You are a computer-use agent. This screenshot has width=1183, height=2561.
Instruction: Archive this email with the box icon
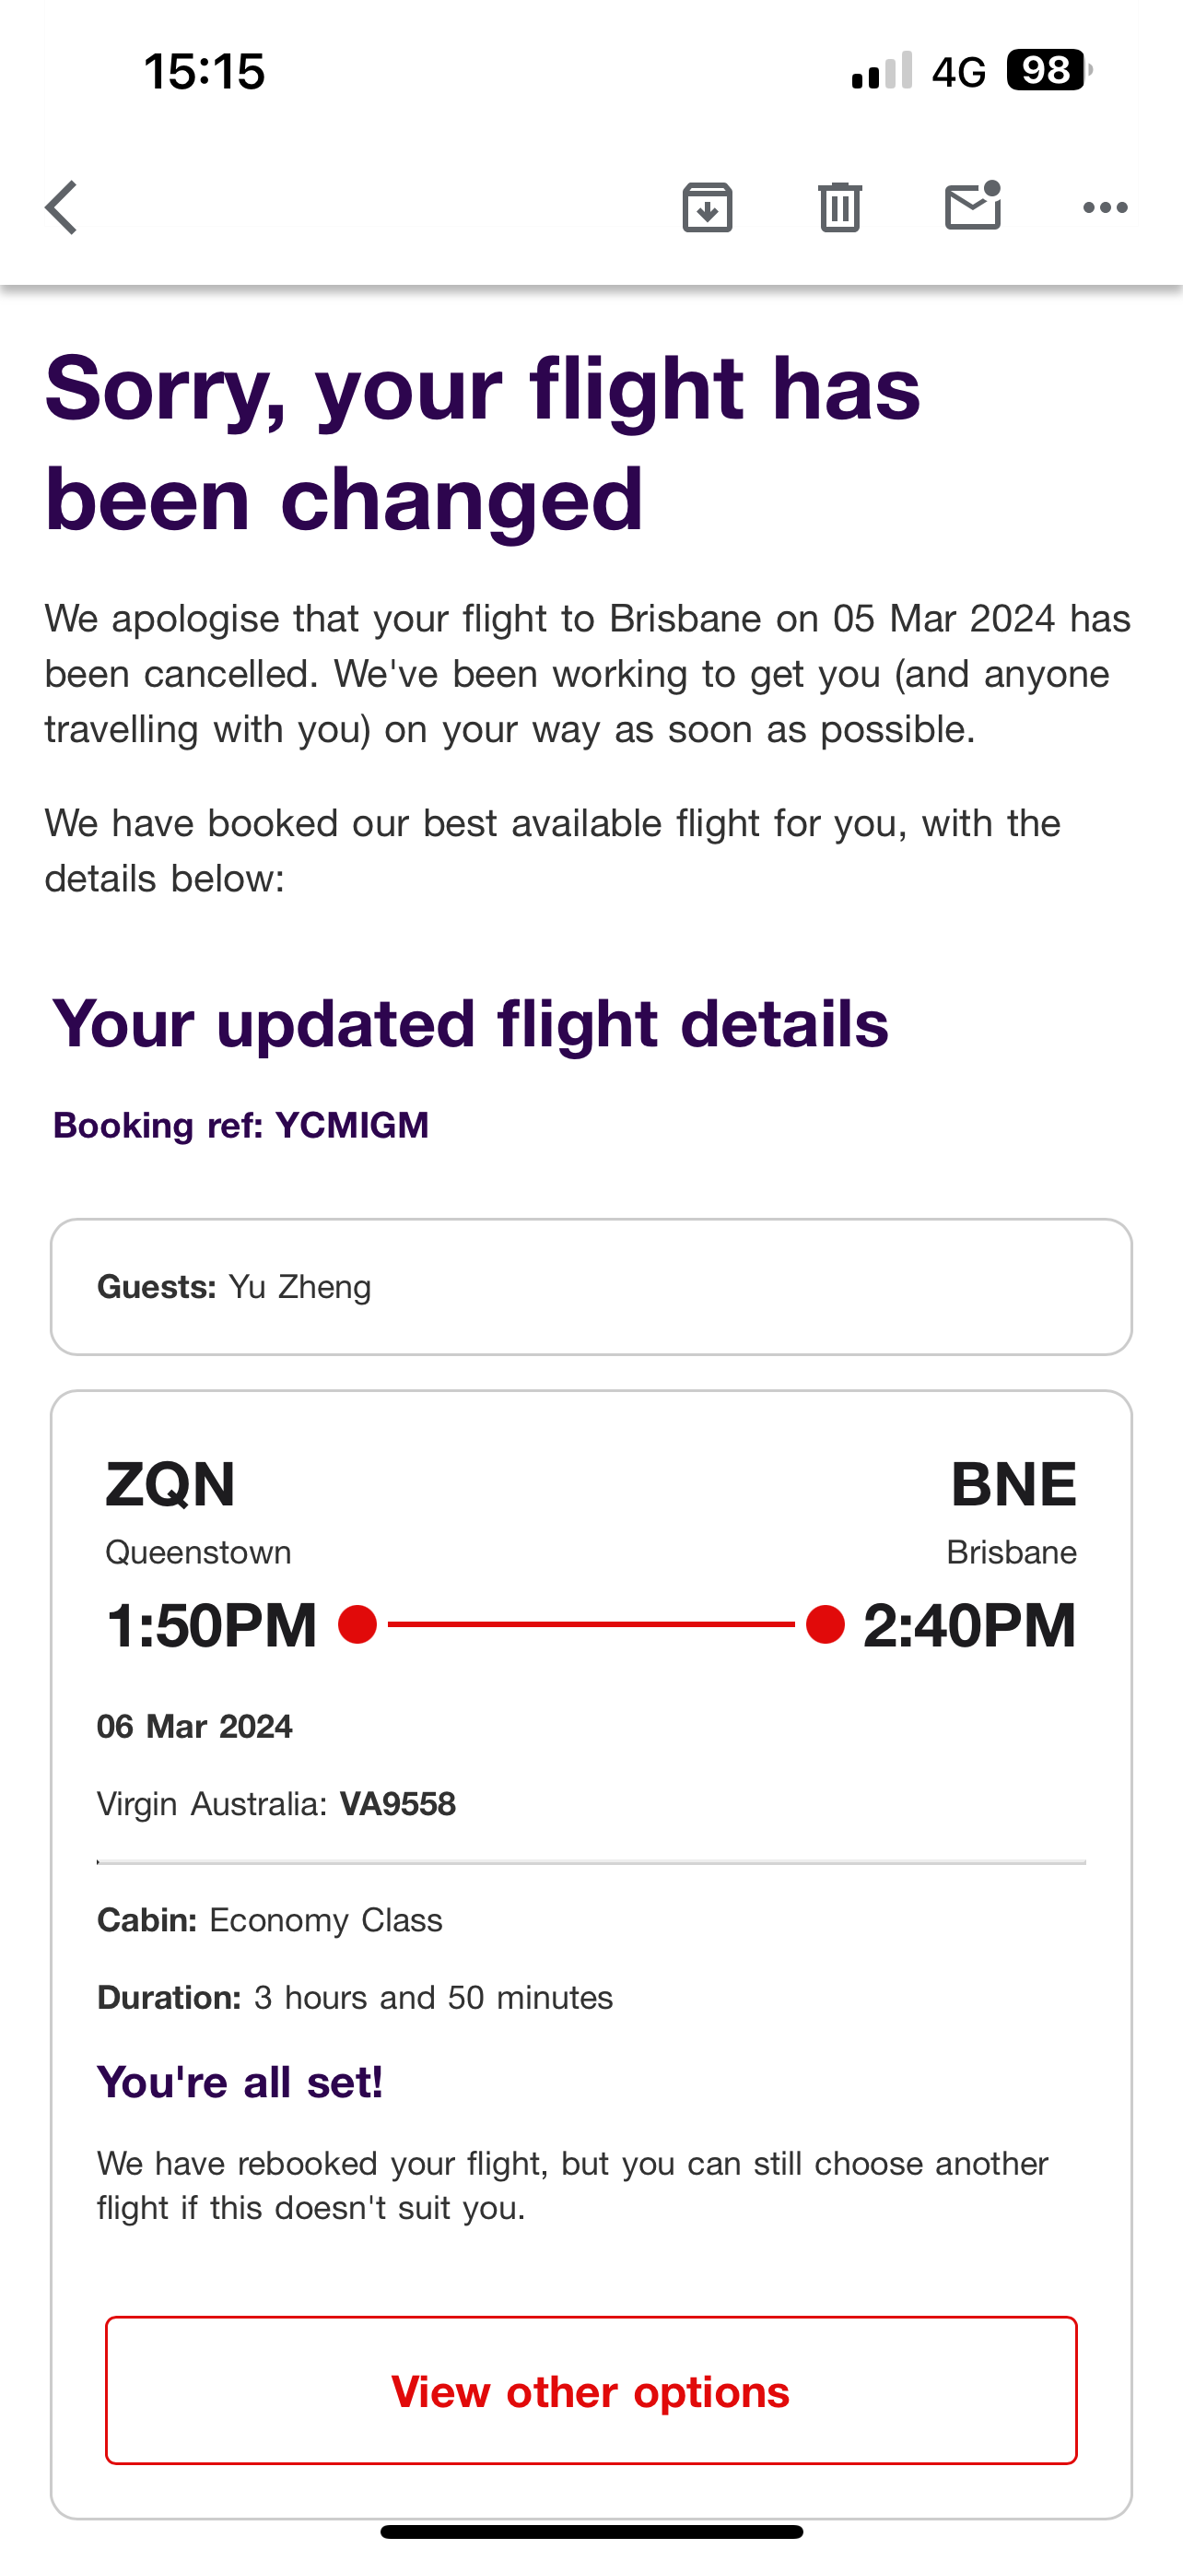point(708,207)
